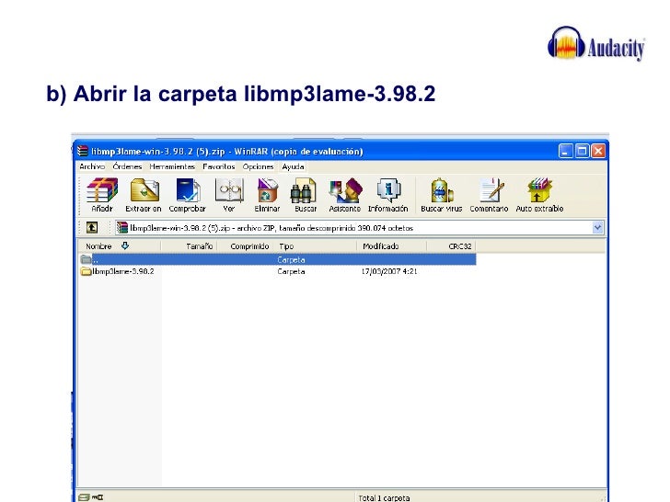The image size is (670, 502).
Task: Sort by Nombre column header
Action: click(x=119, y=246)
